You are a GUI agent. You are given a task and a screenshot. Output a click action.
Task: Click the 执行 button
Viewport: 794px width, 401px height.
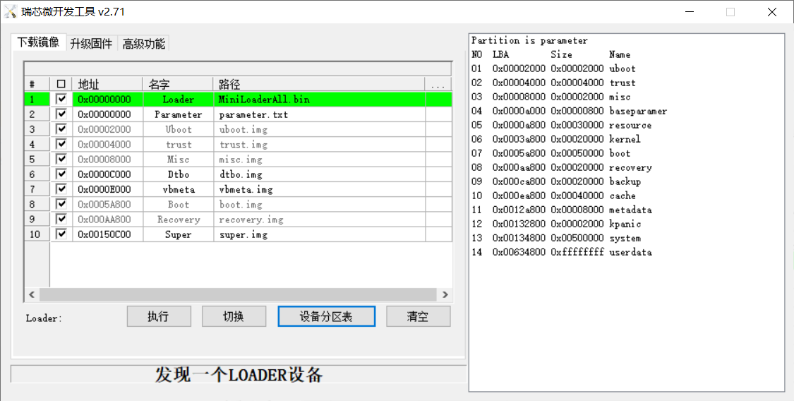(159, 316)
